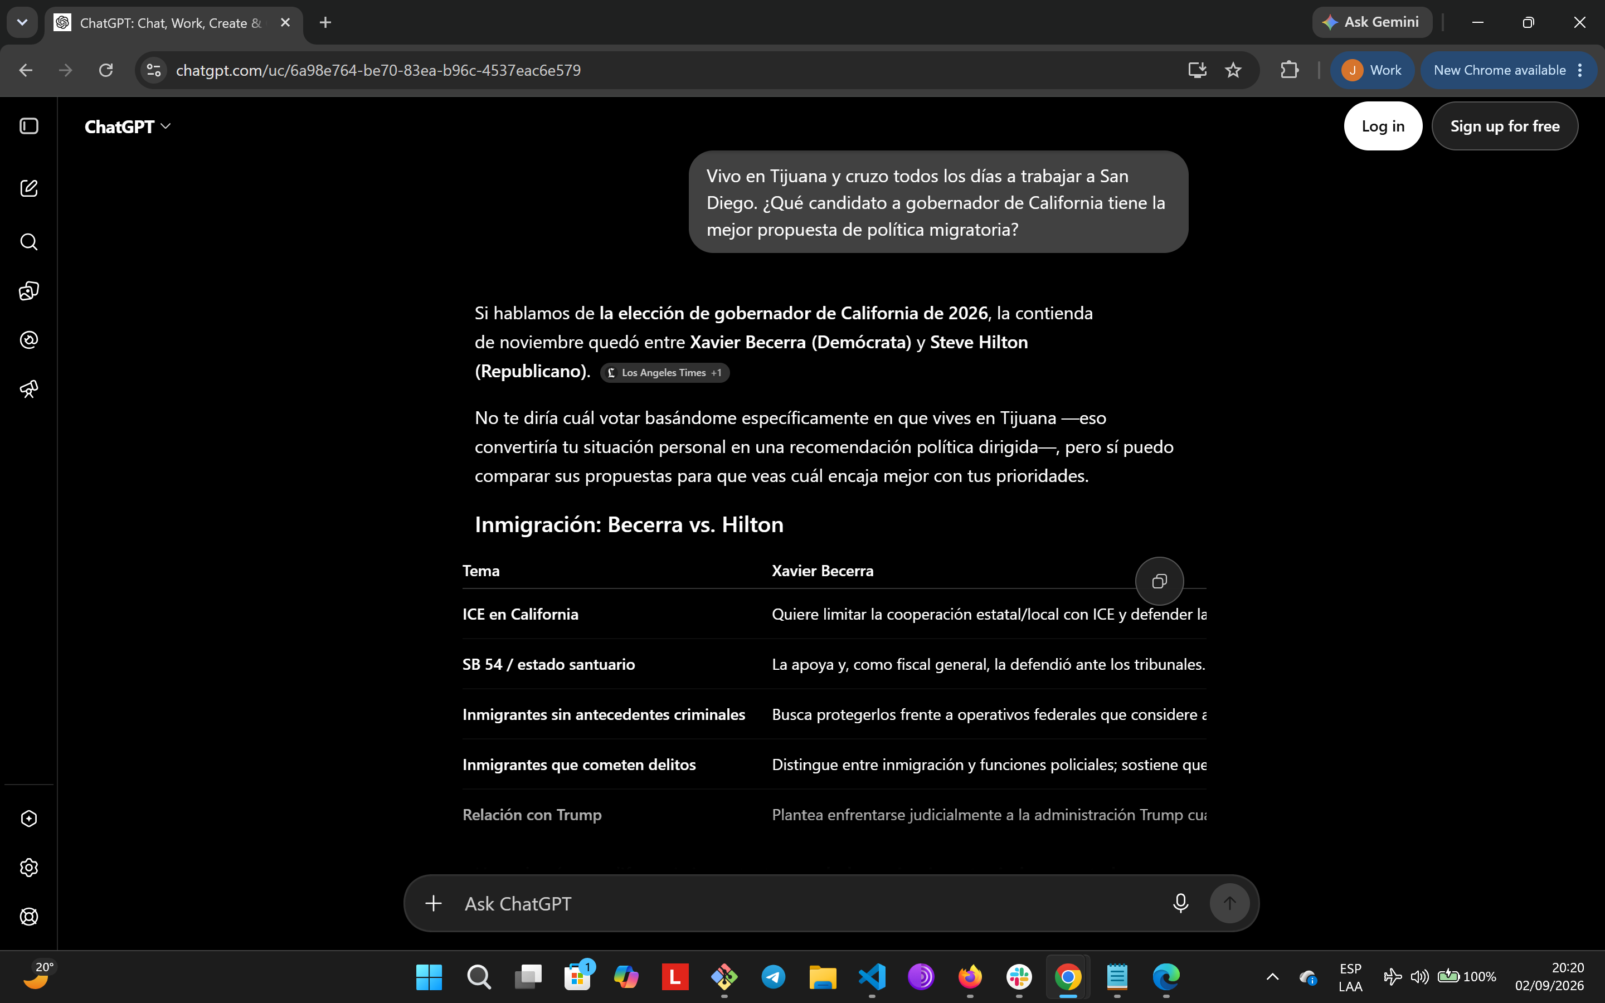Image resolution: width=1605 pixels, height=1003 pixels.
Task: Open the volume speaker tray icon
Action: (x=1419, y=976)
